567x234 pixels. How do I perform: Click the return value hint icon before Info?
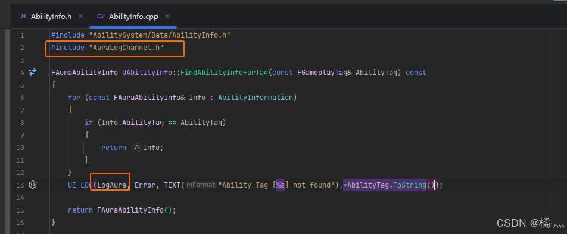137,148
